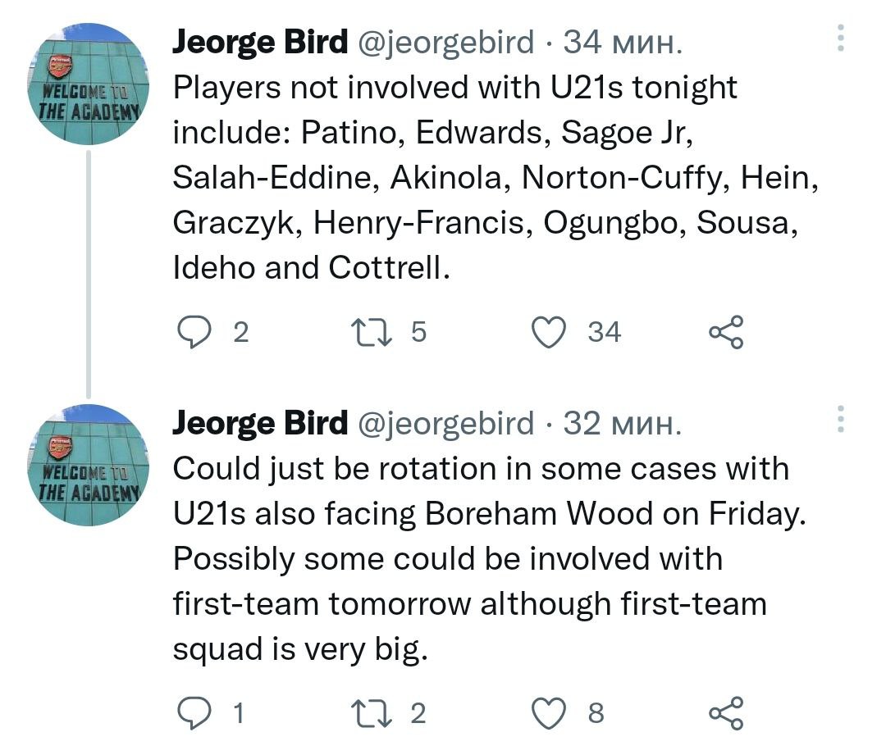Like the tweet about players not involved
The image size is (886, 755).
(547, 332)
